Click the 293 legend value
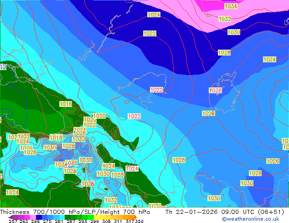 [x=83, y=221]
